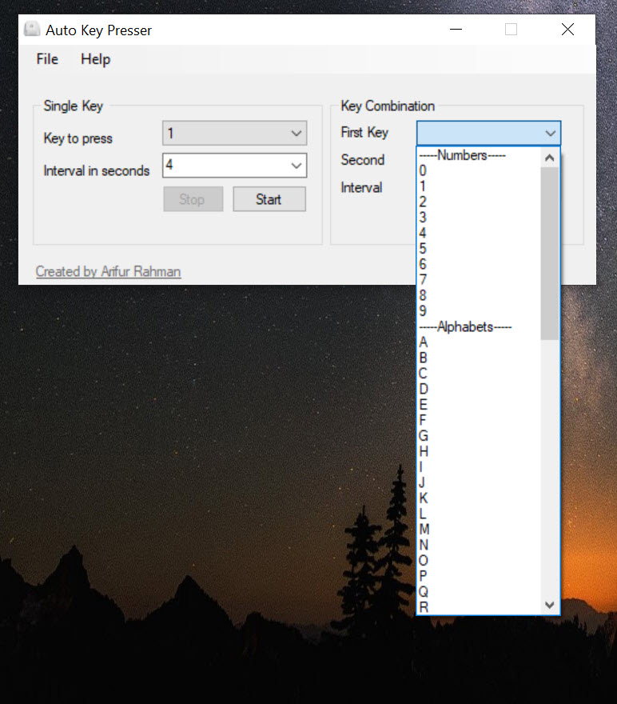Choose letter P in the First Key list
The width and height of the screenshot is (617, 704).
pyautogui.click(x=479, y=575)
